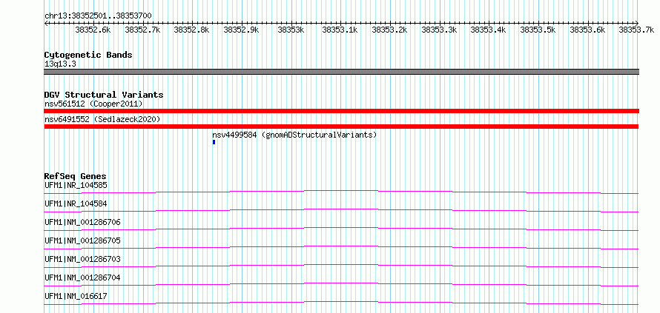Click the magenta line of UFM1|NM_001286705

click(341, 247)
